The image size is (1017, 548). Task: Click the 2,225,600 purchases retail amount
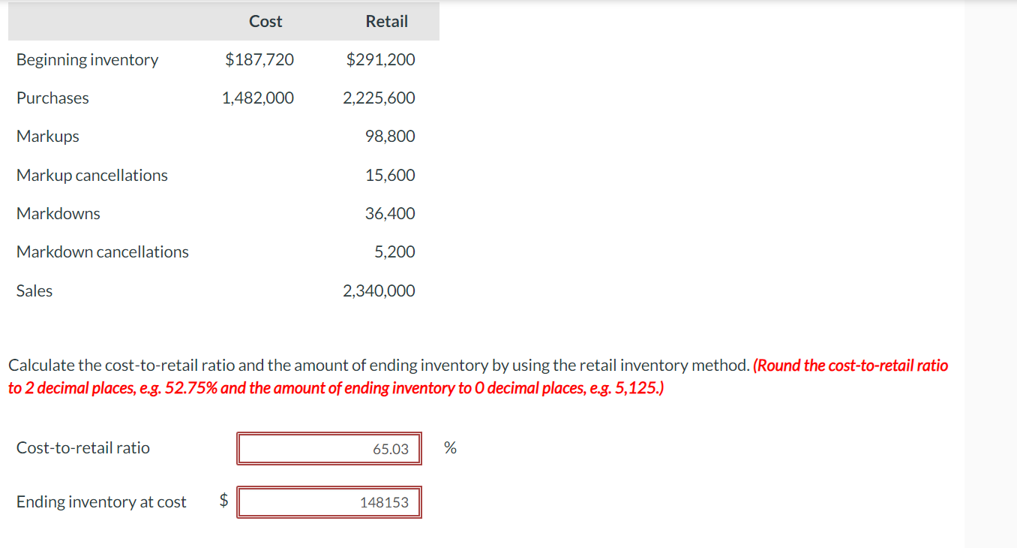click(379, 98)
